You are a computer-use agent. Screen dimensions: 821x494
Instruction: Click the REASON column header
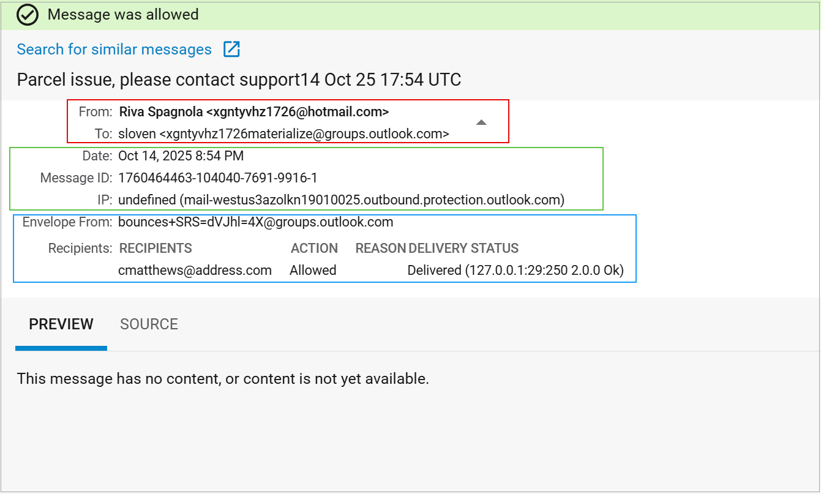(x=380, y=249)
